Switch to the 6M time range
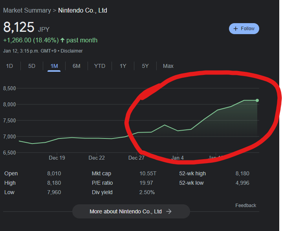This screenshot has height=231, width=282. tap(77, 66)
